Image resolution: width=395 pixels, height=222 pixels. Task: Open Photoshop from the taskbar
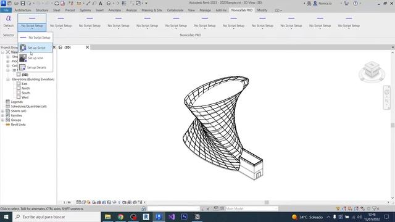click(x=184, y=216)
